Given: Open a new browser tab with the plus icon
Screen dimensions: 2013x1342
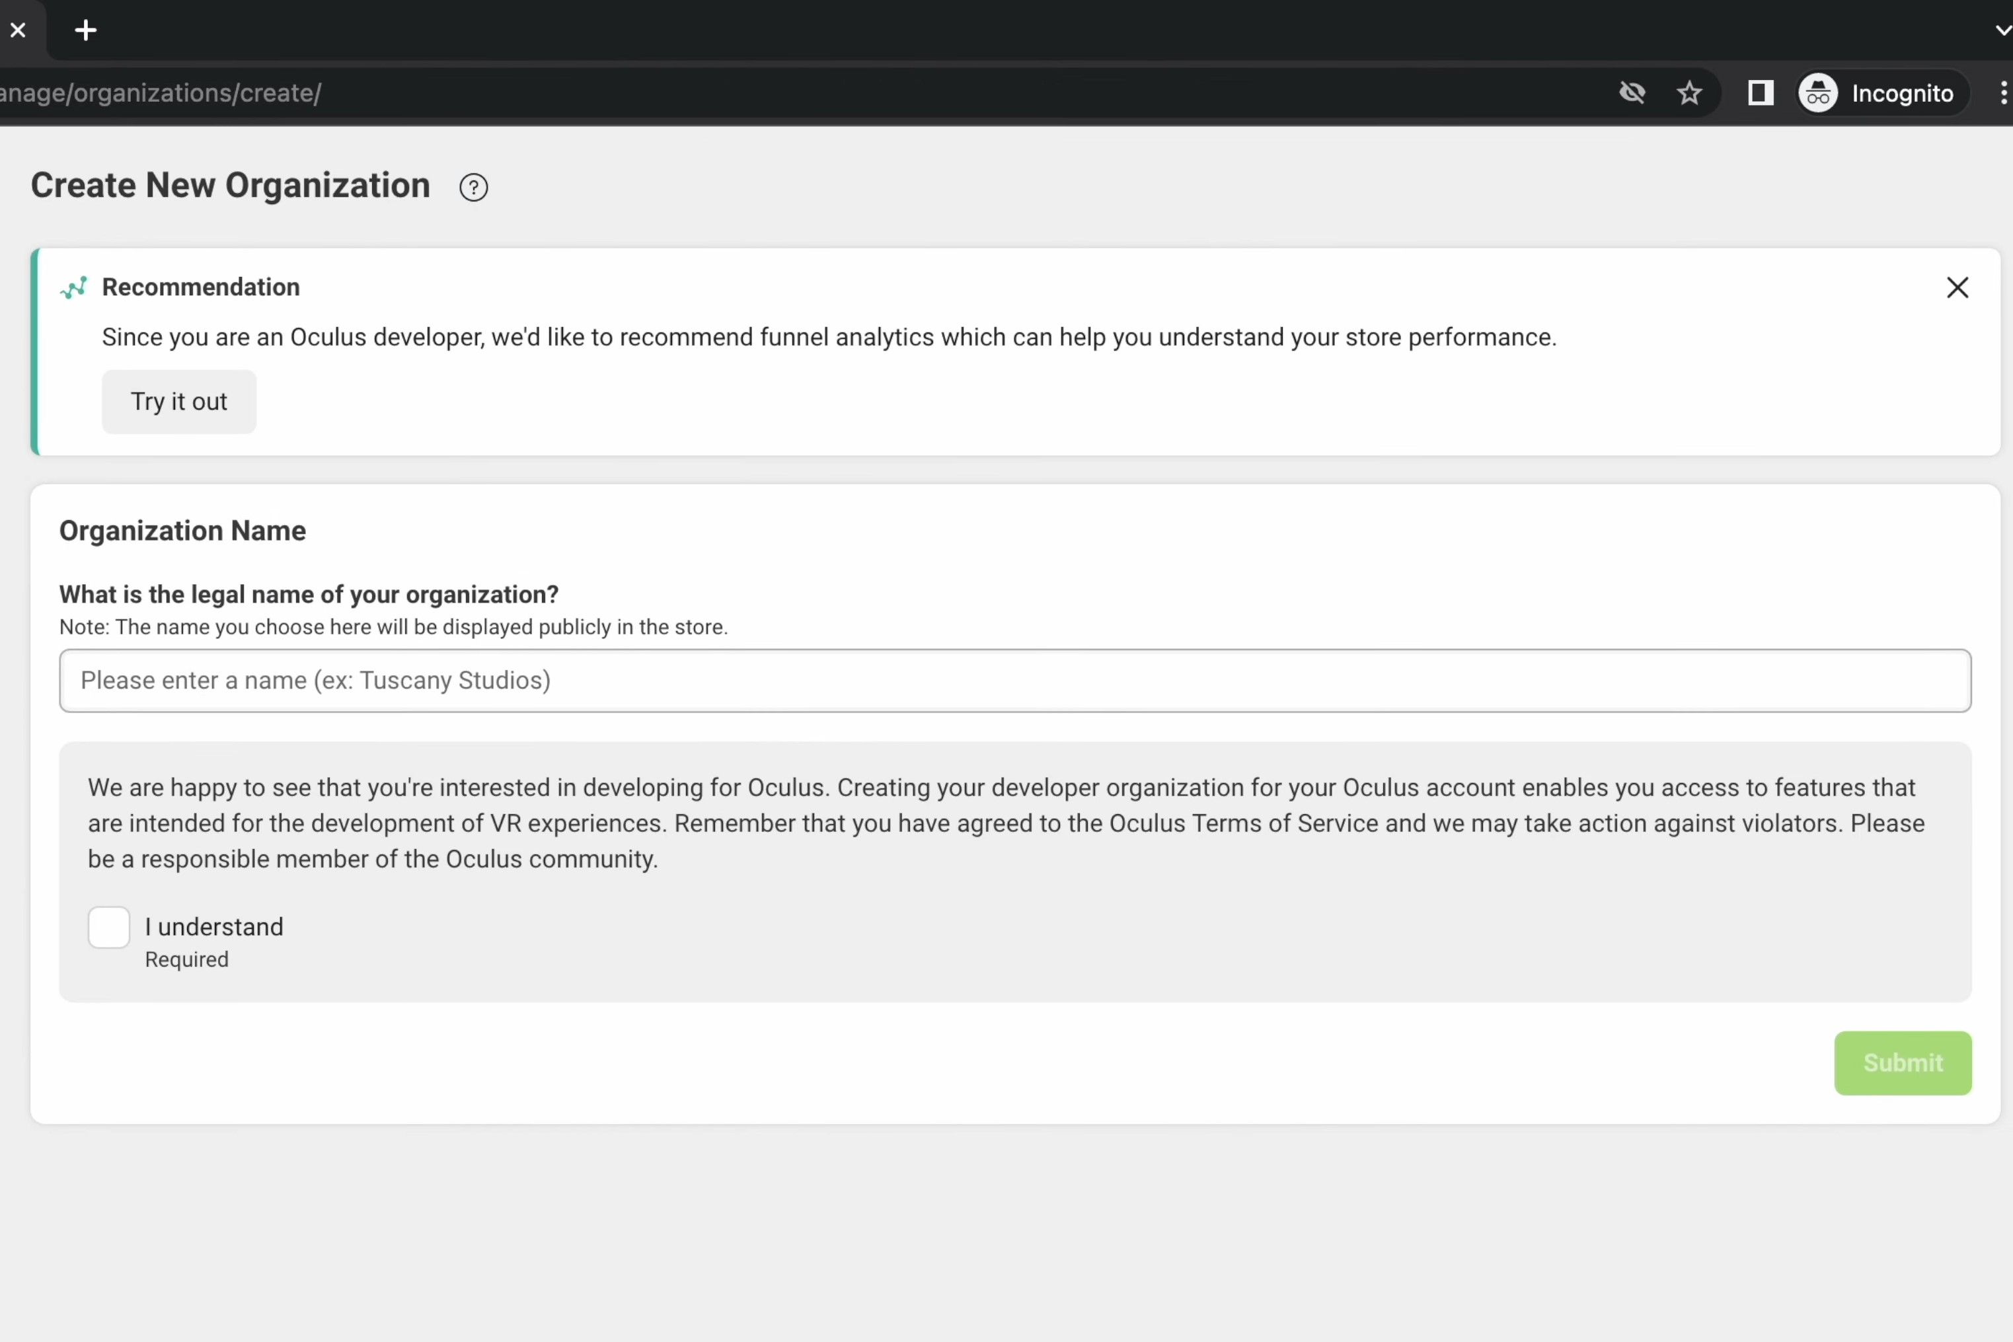Looking at the screenshot, I should click(x=86, y=30).
